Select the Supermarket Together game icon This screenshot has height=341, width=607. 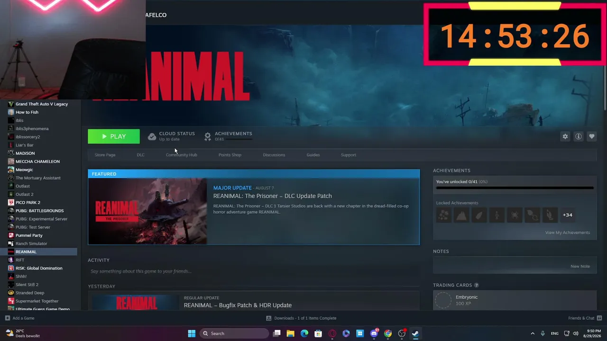click(11, 301)
